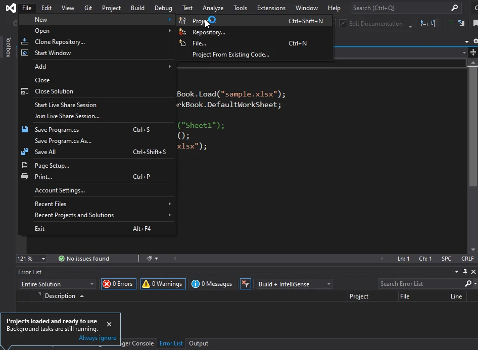Toggle the 0 Errors filter
Viewport: 478px width, 350px height.
(119, 284)
